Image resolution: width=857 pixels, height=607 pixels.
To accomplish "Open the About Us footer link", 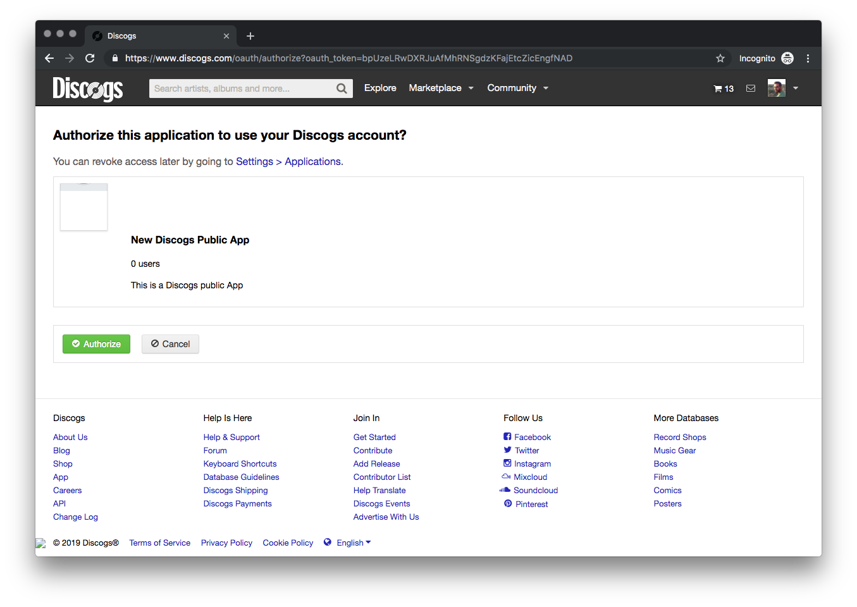I will coord(70,437).
